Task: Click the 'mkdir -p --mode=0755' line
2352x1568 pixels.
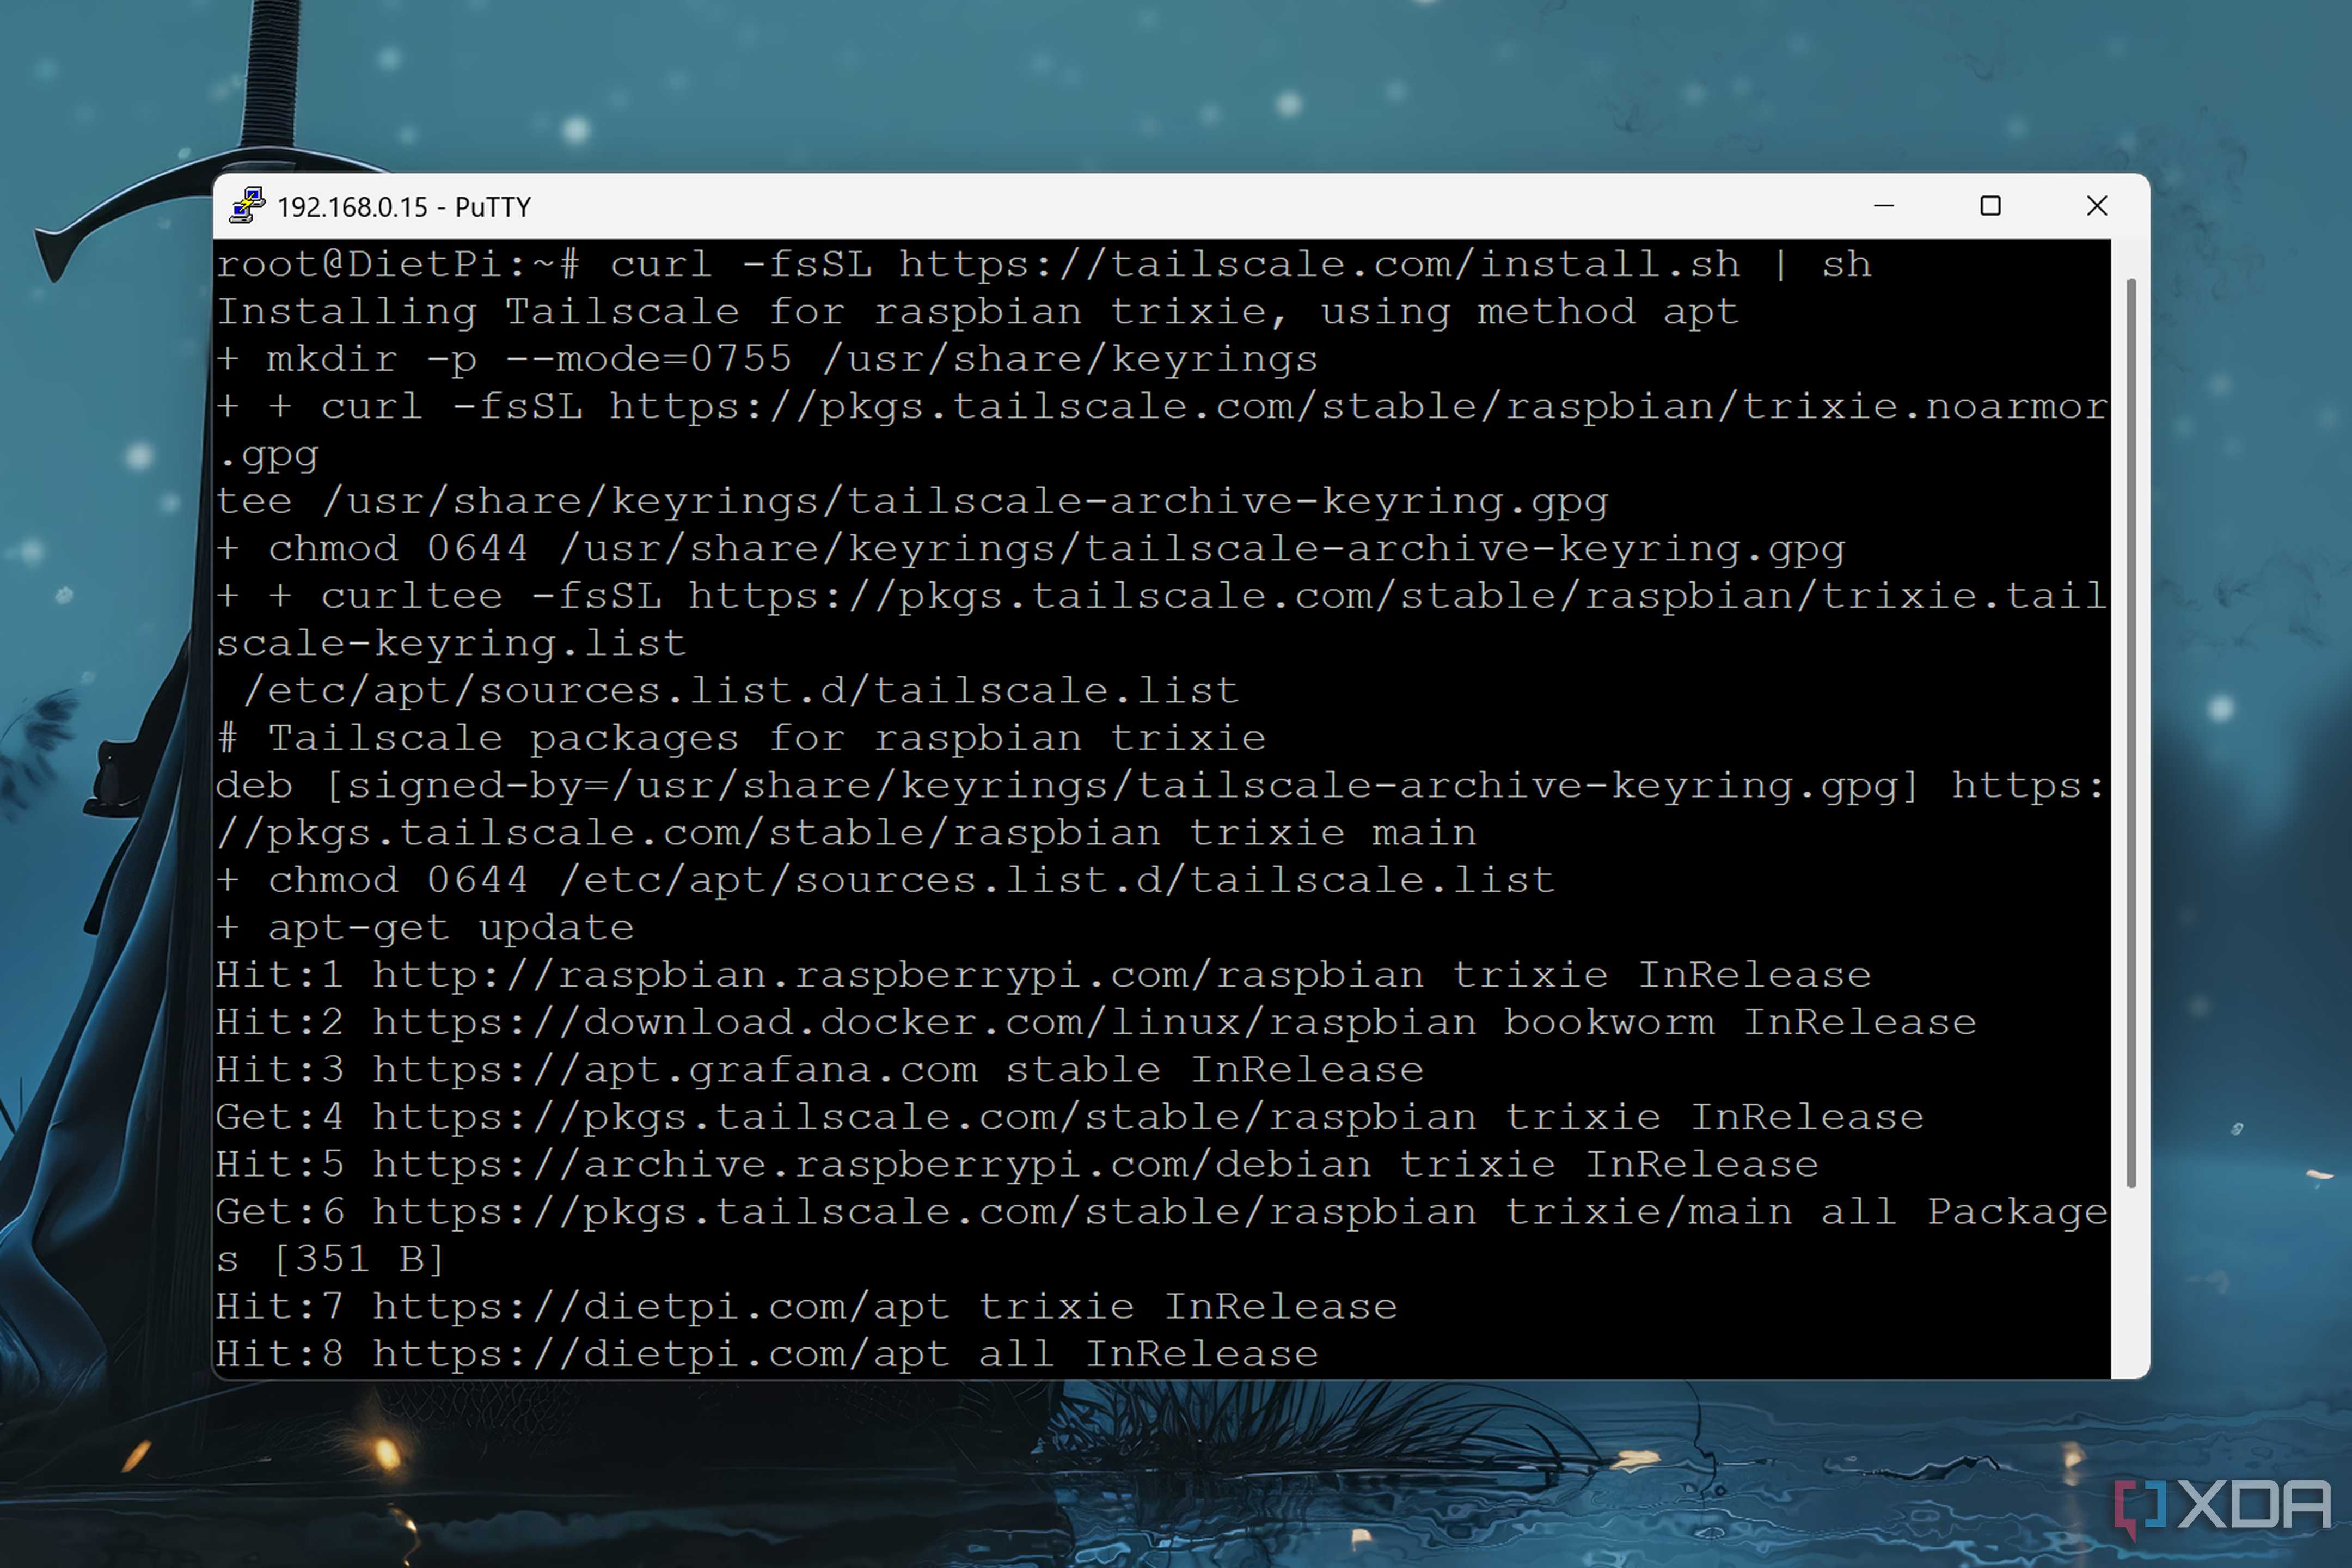Action: point(767,359)
